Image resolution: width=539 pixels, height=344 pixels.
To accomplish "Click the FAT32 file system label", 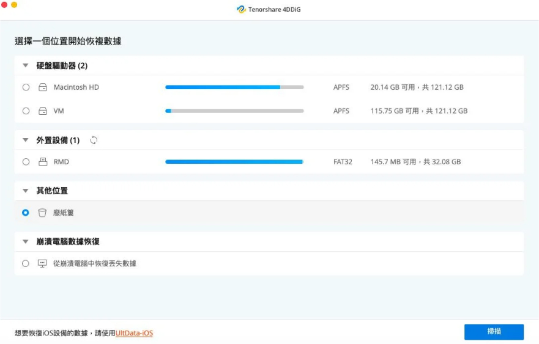I will pos(343,162).
